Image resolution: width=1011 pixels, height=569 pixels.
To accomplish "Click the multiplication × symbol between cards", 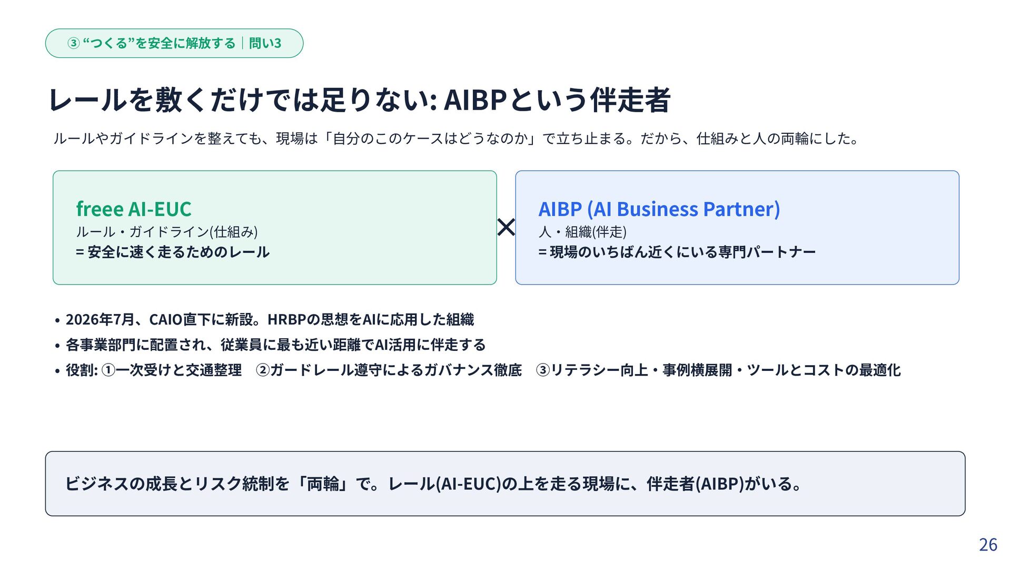I will click(506, 228).
